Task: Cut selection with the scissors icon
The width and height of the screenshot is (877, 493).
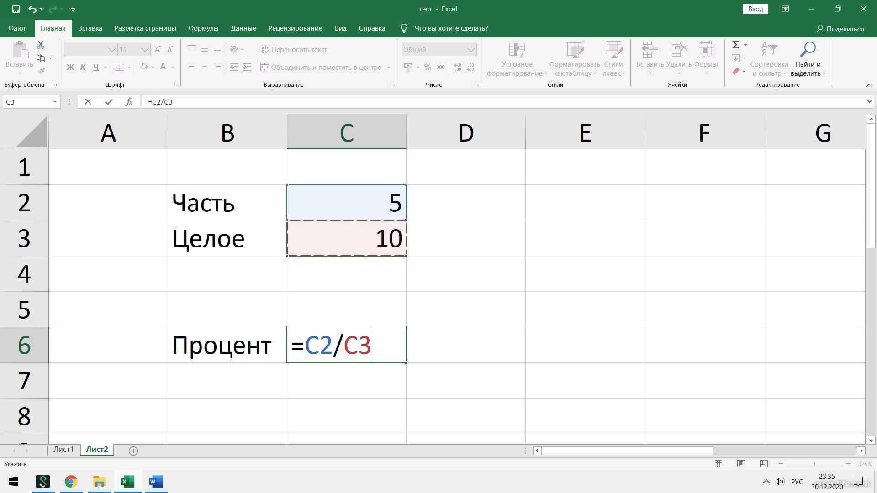Action: point(41,45)
